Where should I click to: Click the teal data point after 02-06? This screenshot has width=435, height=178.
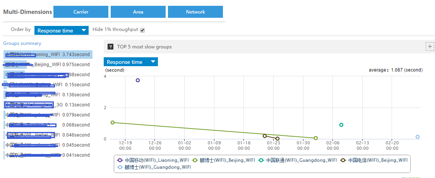[x=341, y=125]
